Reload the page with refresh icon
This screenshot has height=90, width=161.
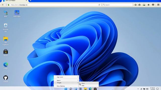click(99, 5)
